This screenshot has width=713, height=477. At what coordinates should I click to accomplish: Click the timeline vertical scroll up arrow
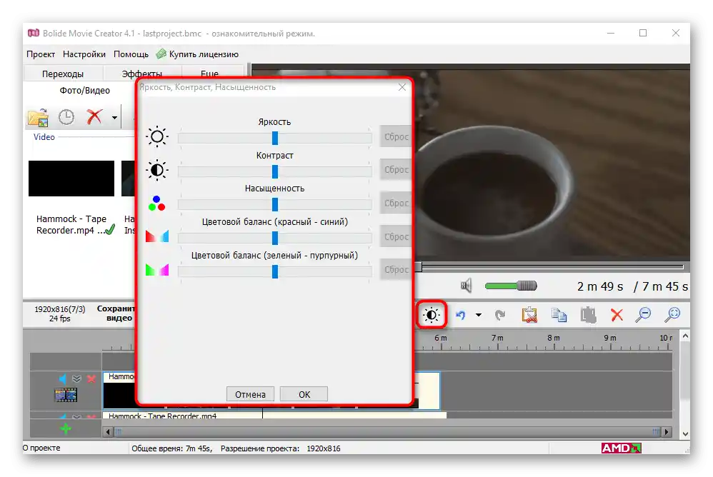coord(685,336)
